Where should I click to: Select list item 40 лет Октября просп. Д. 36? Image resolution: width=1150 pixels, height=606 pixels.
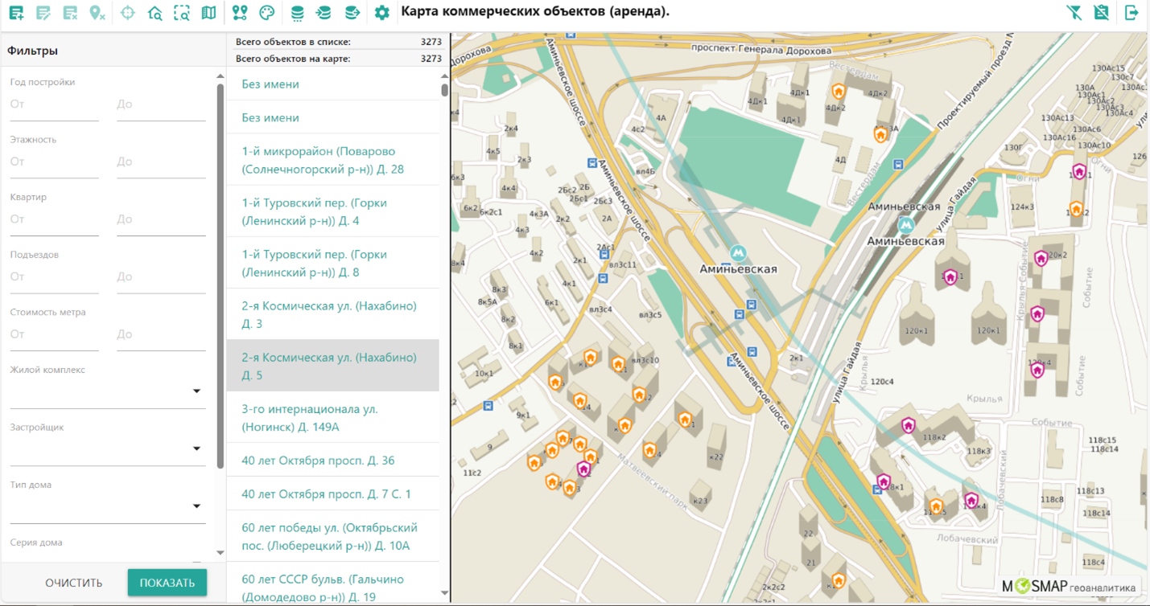[318, 461]
